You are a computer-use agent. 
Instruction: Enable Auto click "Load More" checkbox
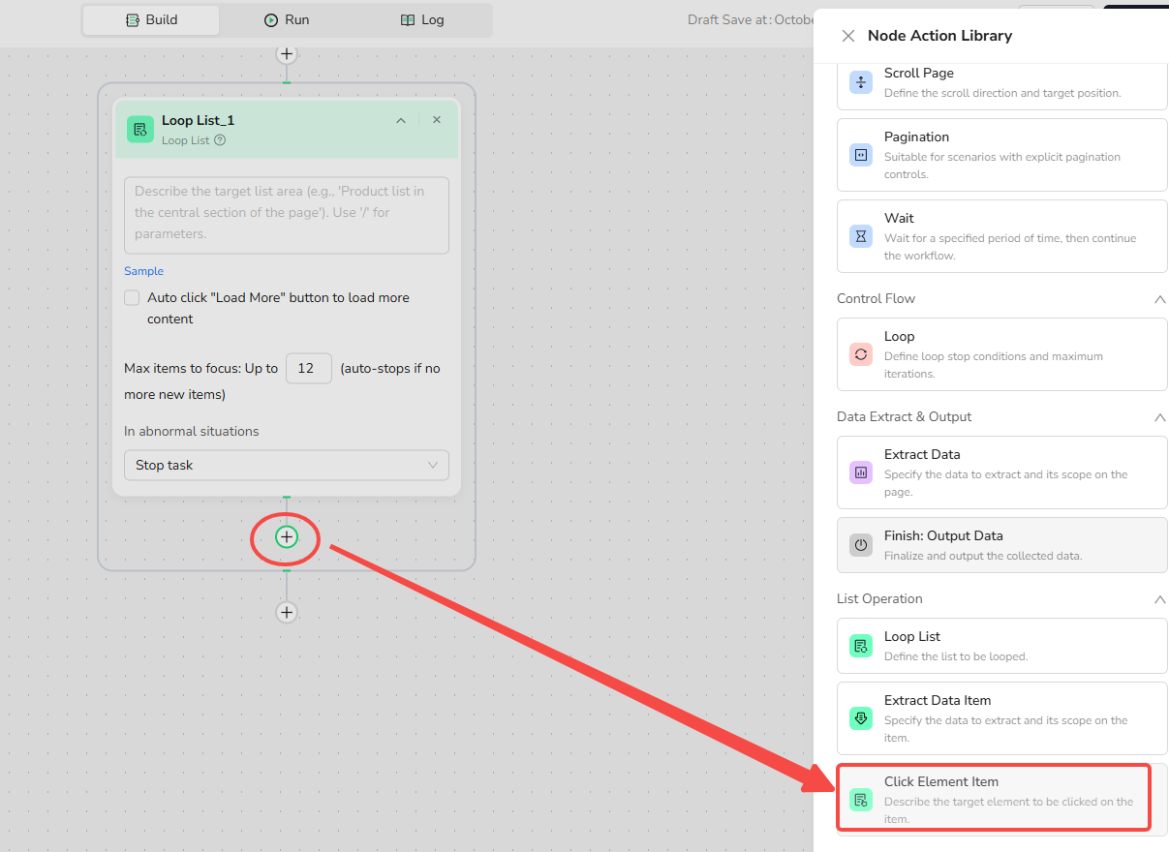[132, 298]
